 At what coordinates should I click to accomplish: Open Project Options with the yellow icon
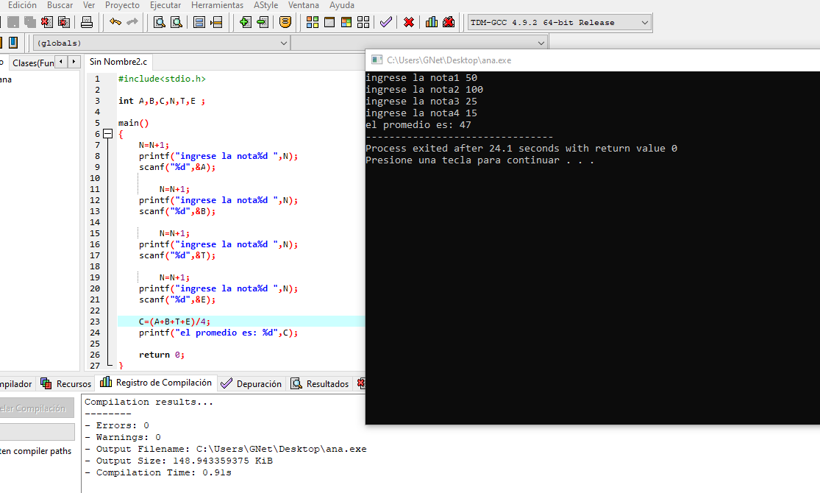(x=285, y=22)
